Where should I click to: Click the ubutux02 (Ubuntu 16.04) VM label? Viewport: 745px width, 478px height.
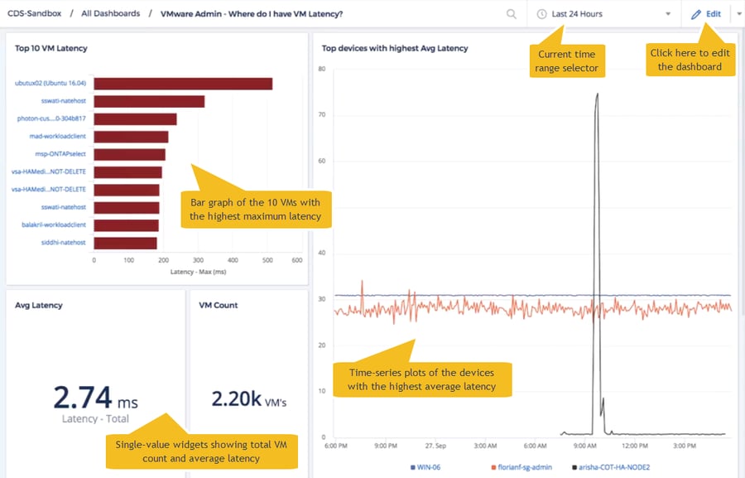50,84
